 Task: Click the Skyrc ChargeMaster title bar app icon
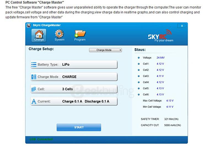pos(28,25)
